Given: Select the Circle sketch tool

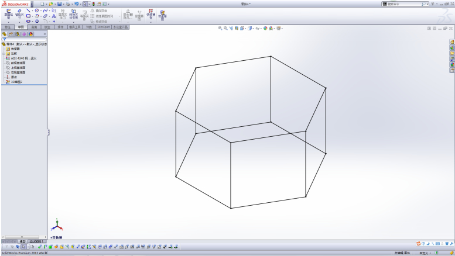Looking at the screenshot, I should click(x=37, y=11).
